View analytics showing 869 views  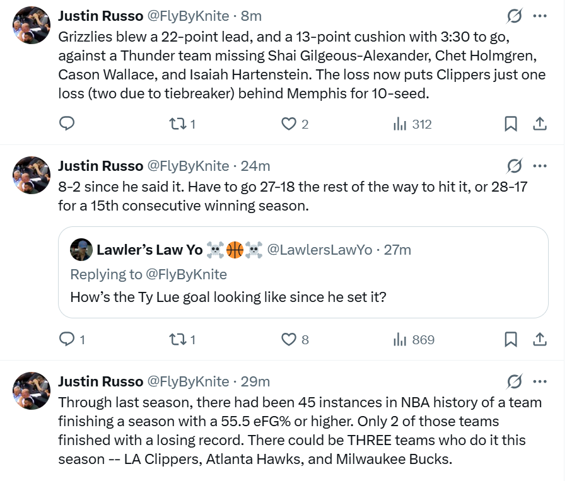click(x=414, y=339)
